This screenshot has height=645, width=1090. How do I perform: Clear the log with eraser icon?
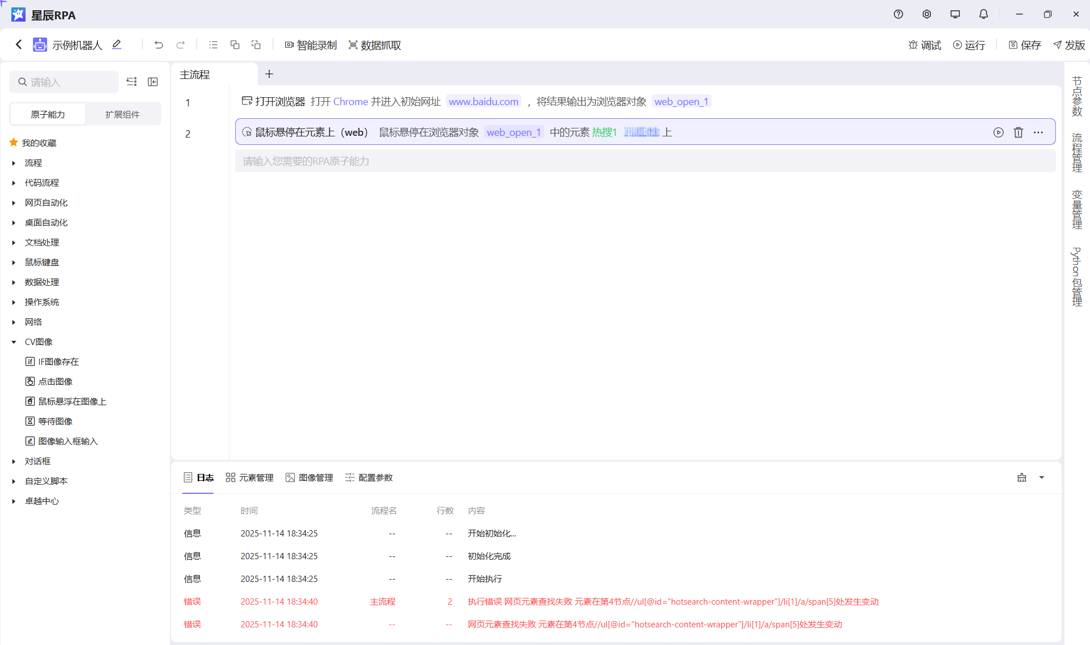tap(1021, 477)
